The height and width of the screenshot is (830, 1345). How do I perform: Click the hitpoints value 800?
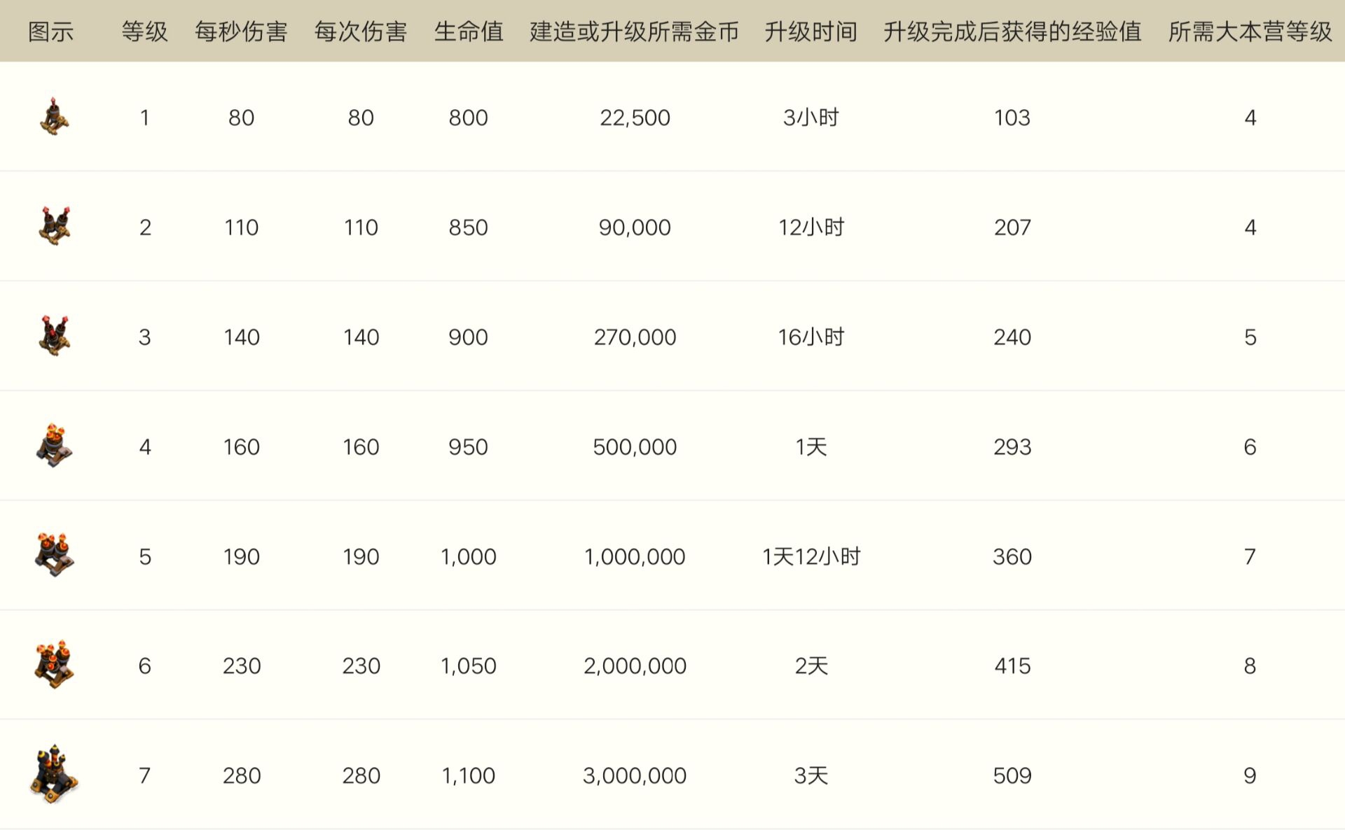pos(468,118)
